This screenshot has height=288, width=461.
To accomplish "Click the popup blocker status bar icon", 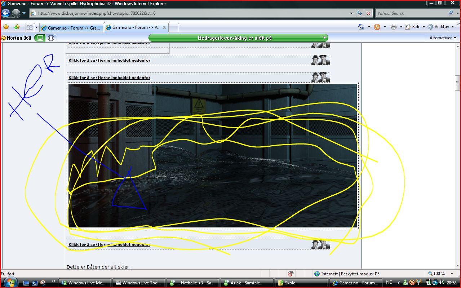I will click(x=291, y=274).
